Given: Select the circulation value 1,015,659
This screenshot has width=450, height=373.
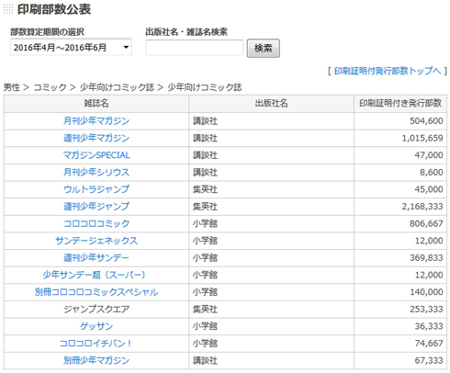Looking at the screenshot, I should point(422,138).
